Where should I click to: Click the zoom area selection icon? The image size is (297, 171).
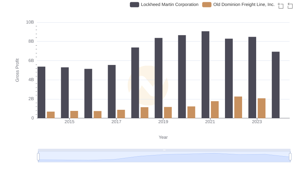click(x=281, y=6)
